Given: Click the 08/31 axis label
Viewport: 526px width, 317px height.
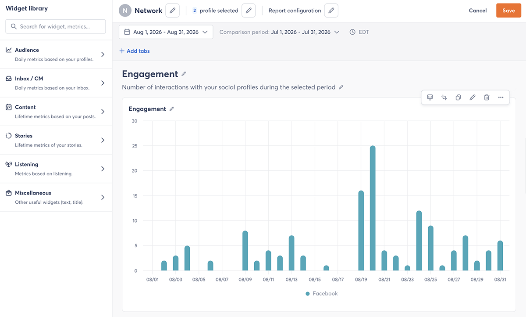Looking at the screenshot, I should pos(500,279).
